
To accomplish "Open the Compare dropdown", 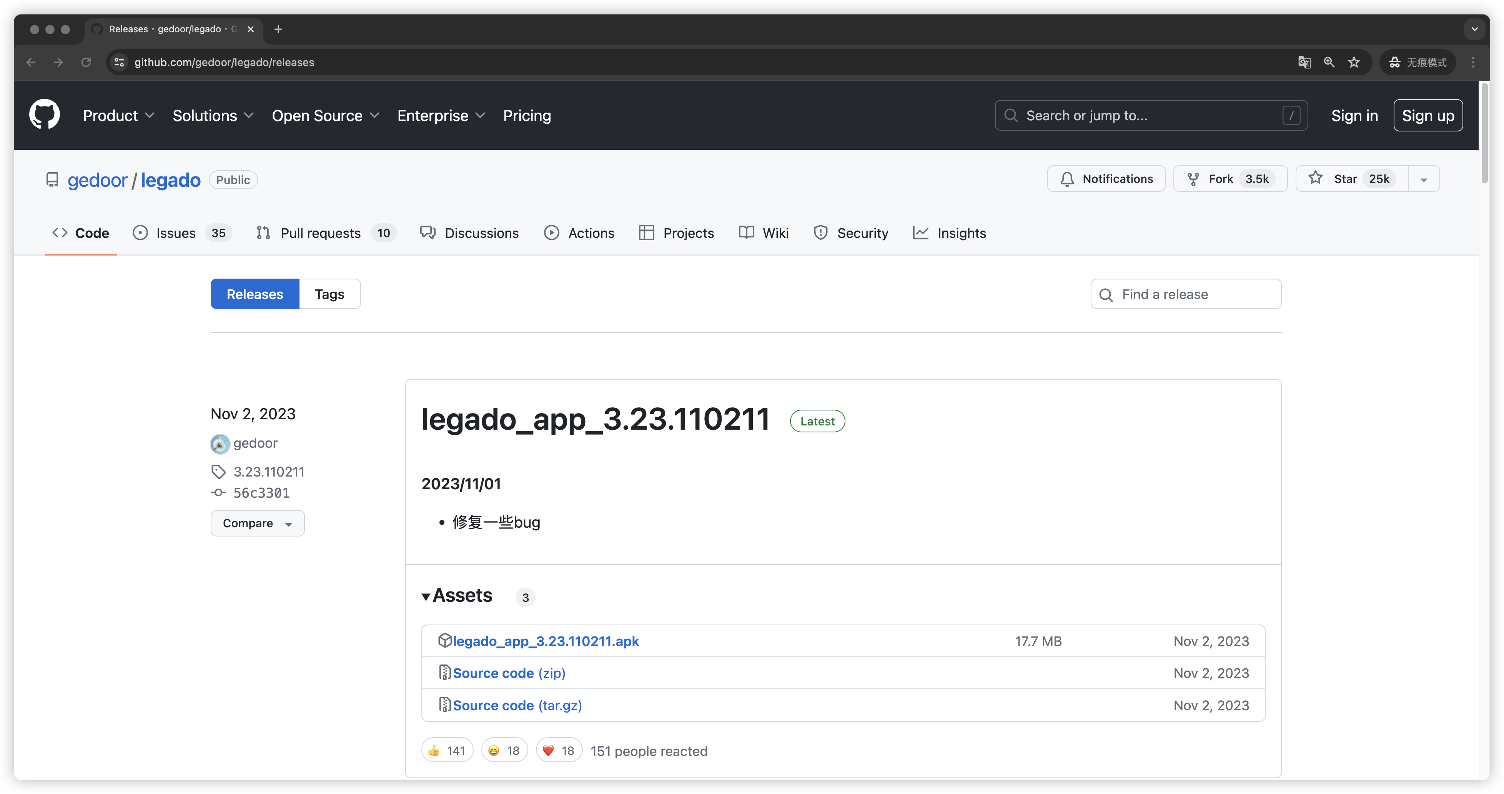I will [258, 523].
